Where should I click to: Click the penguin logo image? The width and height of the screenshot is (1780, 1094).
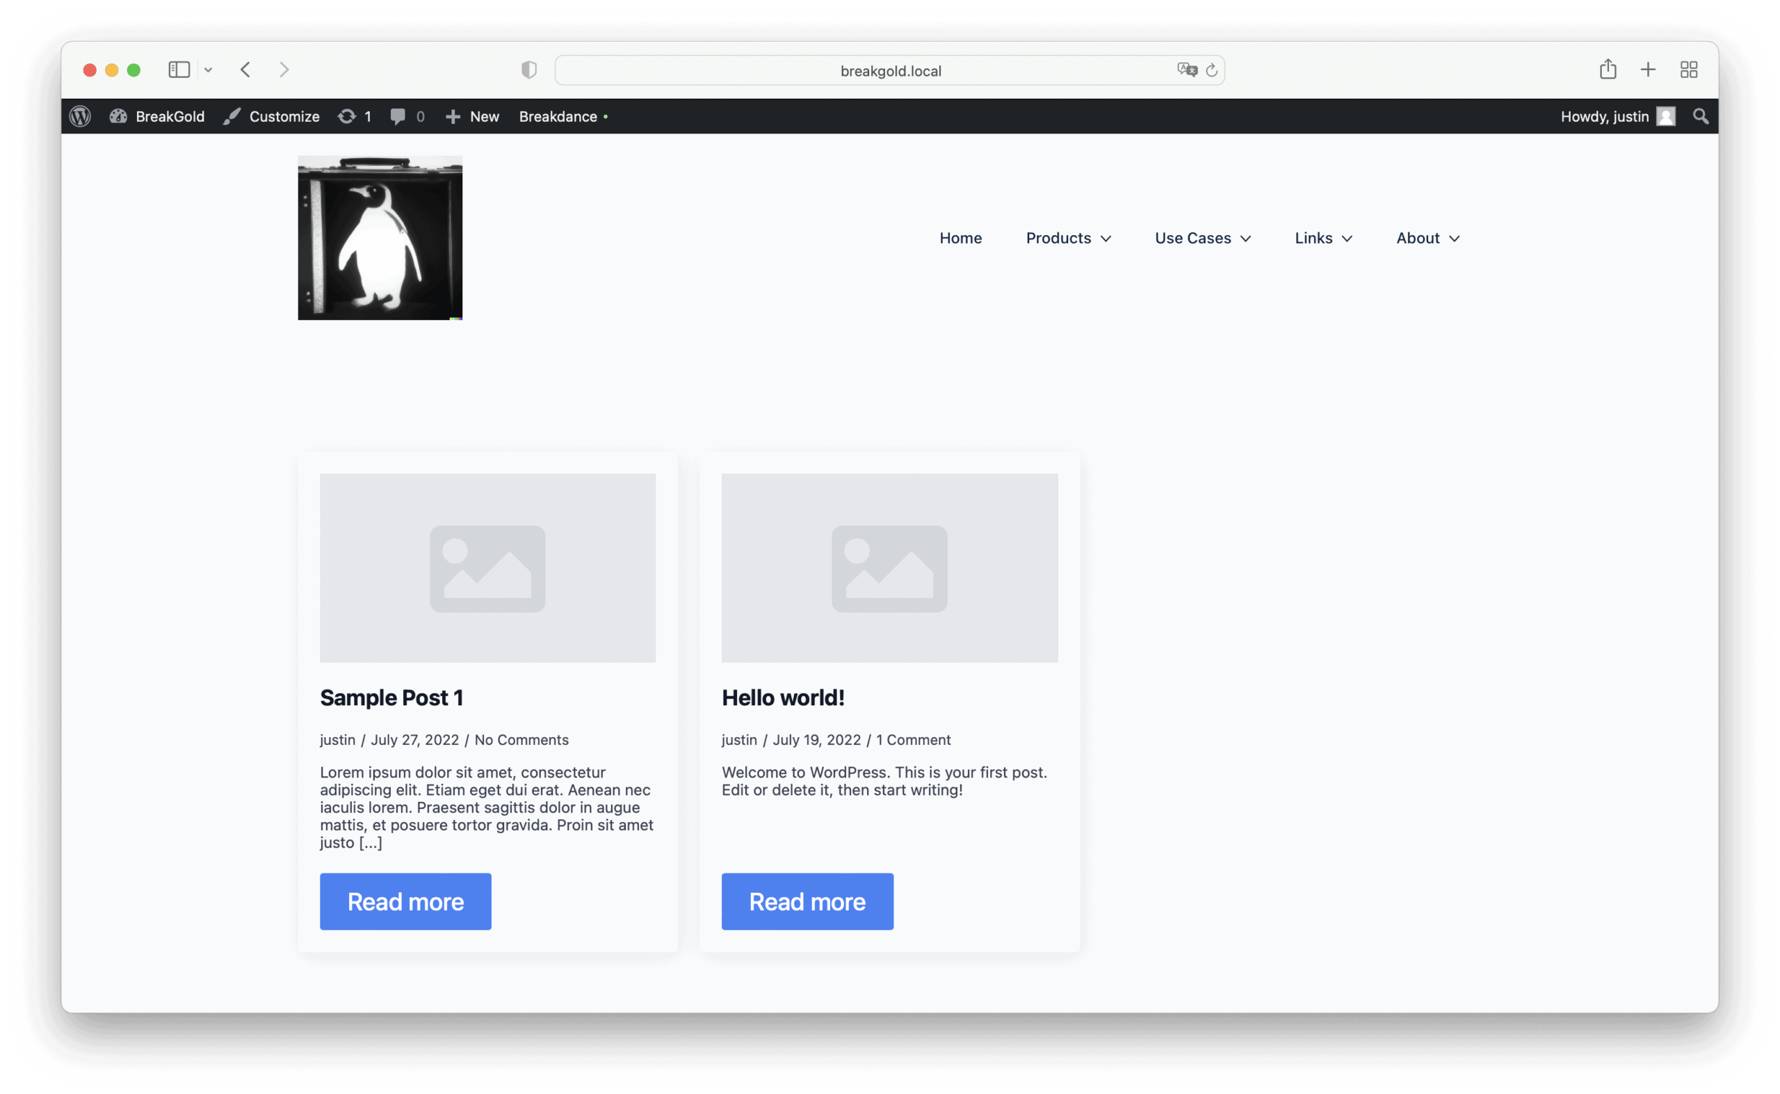[x=380, y=238]
